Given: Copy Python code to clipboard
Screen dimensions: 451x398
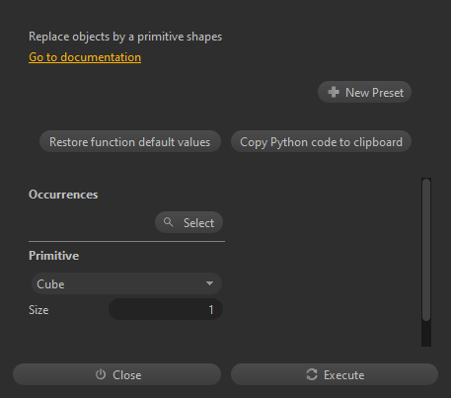Looking at the screenshot, I should point(321,141).
